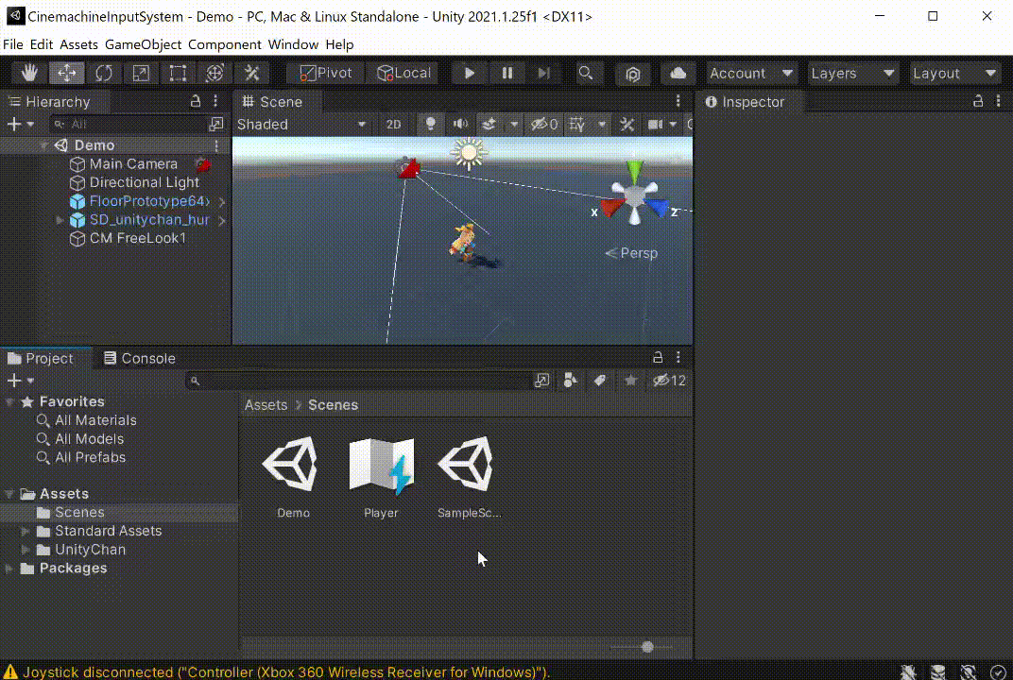Open the Cloud services icon
Image resolution: width=1013 pixels, height=680 pixels.
[x=678, y=73]
